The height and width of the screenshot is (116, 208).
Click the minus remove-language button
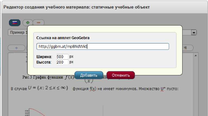tap(39, 23)
